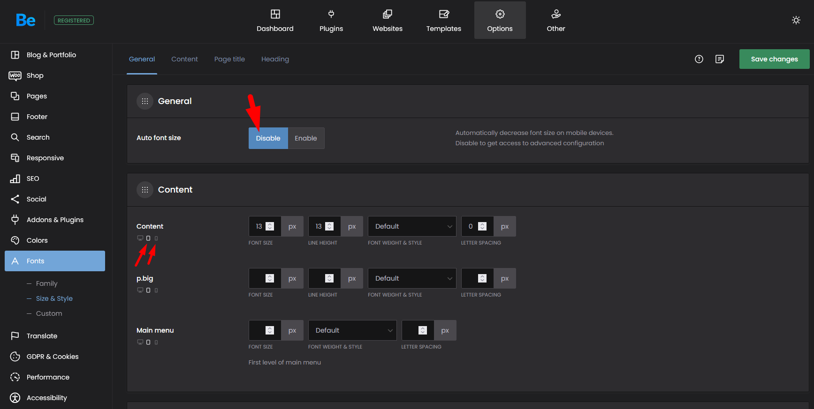Viewport: 814px width, 409px height.
Task: Open the Family font submenu
Action: click(x=46, y=283)
